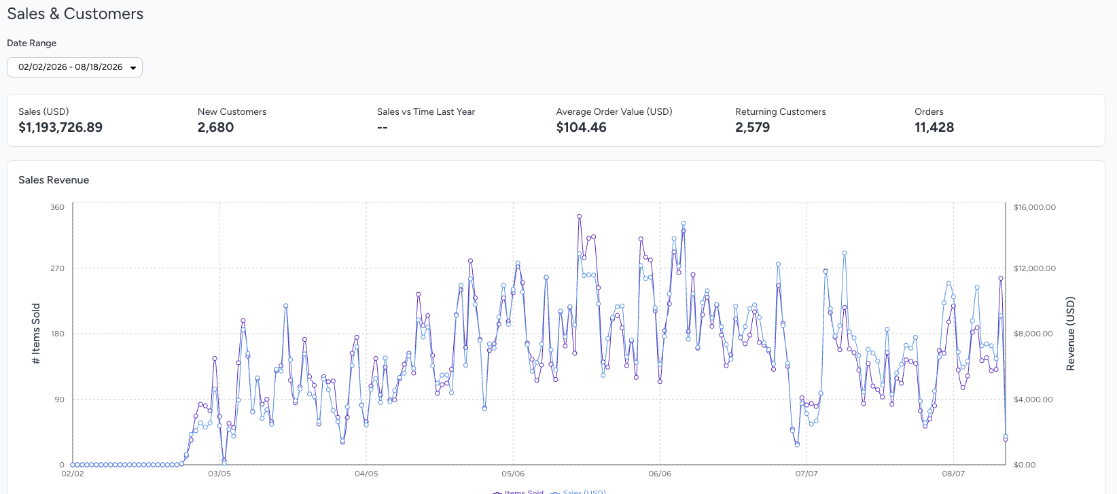
Task: Click the $12,000.00 right axis label
Action: click(1035, 268)
